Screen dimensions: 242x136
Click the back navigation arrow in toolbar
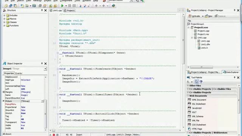pyautogui.click(x=96, y=6)
